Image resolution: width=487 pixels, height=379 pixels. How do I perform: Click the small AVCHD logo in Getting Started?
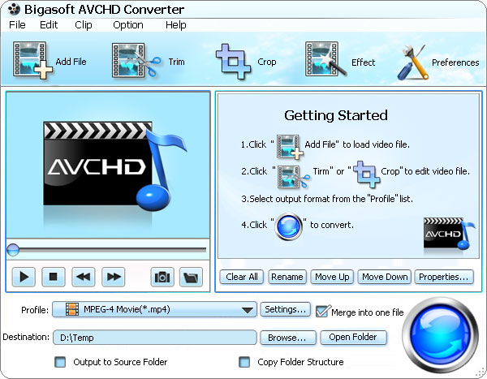450,234
